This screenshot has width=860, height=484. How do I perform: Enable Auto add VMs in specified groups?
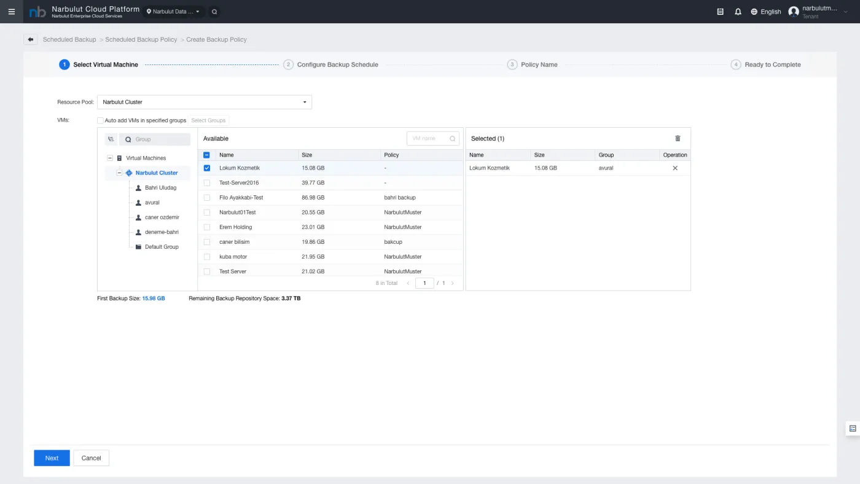(100, 120)
